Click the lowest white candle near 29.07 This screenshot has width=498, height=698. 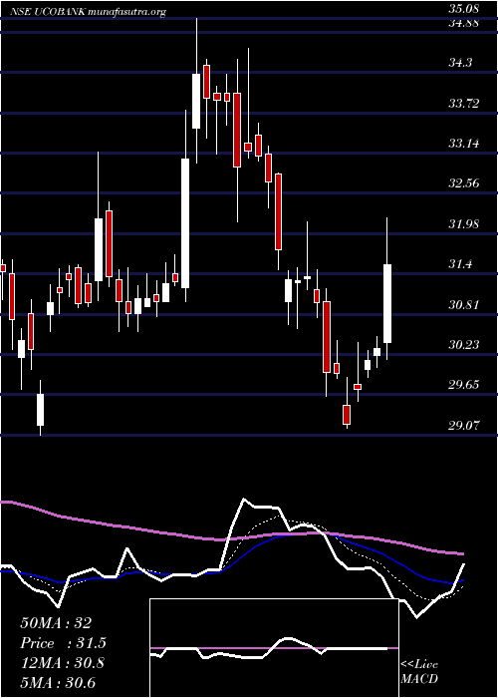click(x=41, y=410)
